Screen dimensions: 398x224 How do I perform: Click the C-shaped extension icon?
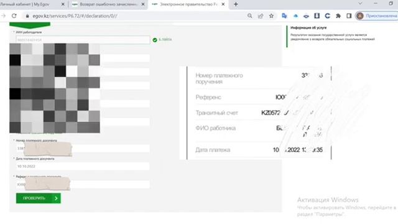(x=328, y=16)
